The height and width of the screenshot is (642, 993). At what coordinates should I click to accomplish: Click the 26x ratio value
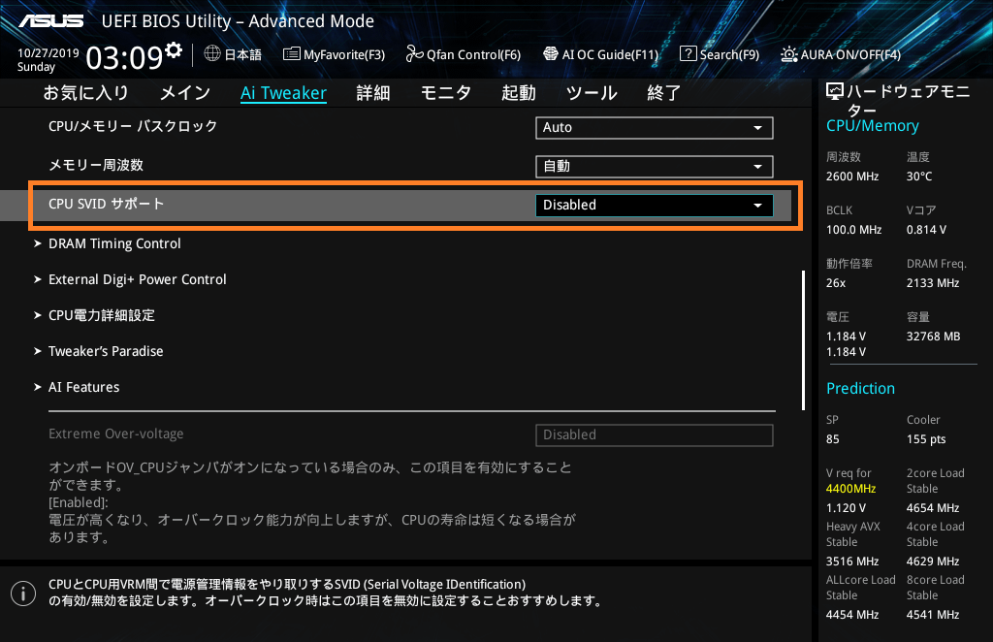coord(835,283)
